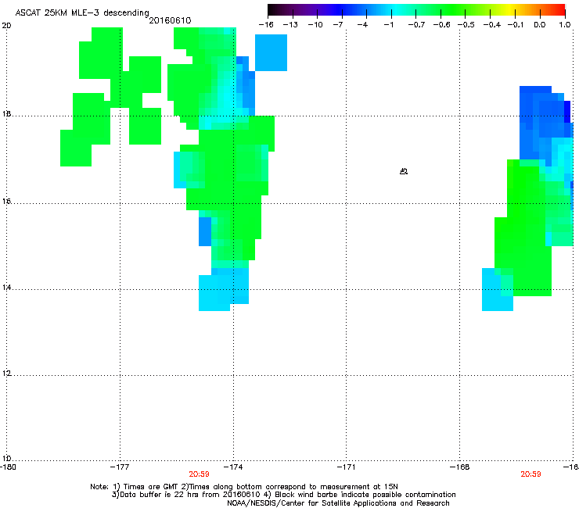Viewport: 579px width, 508px height.
Task: Click the note "Data buffer is 22 hrs from 20160610"
Action: (190, 495)
